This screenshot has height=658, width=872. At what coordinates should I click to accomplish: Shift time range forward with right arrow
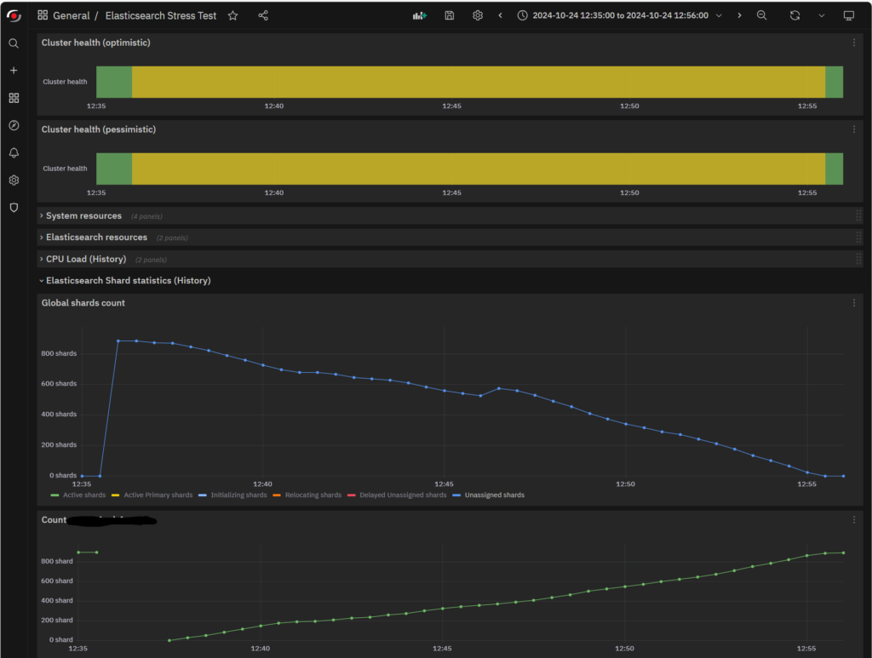click(739, 15)
